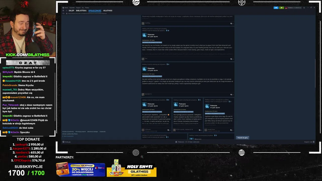The width and height of the screenshot is (322, 181).
Task: Click MaHeK472 reviewer avatar
Action: (x=143, y=95)
